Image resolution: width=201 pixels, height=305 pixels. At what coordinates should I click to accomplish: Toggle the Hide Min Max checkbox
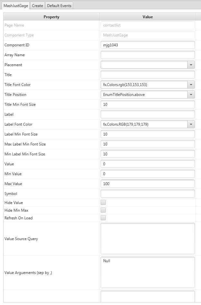[103, 210]
